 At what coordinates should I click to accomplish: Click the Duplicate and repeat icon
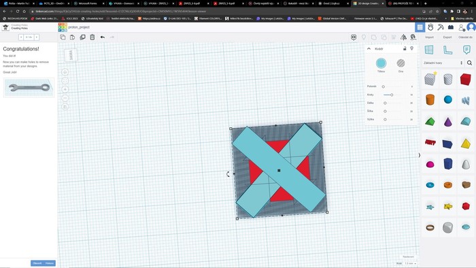coord(82,37)
